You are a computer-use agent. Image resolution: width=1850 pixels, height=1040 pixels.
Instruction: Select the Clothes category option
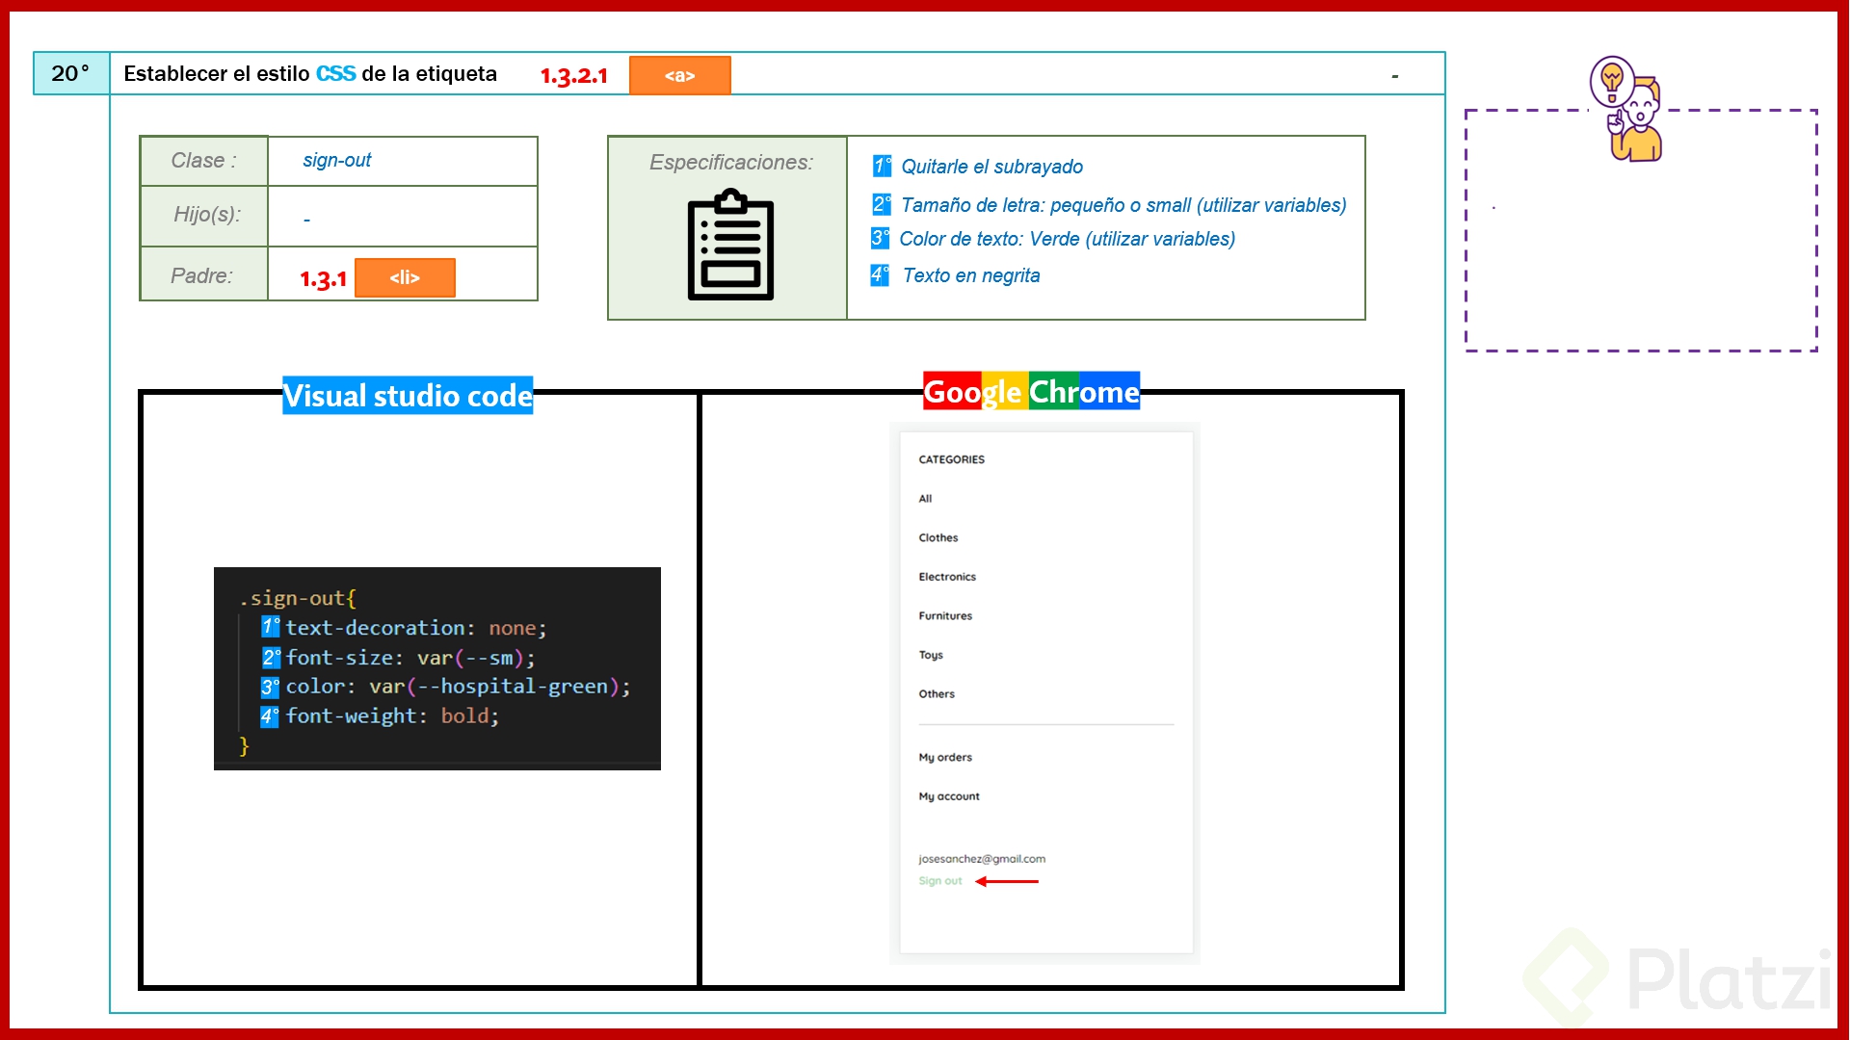(x=938, y=537)
